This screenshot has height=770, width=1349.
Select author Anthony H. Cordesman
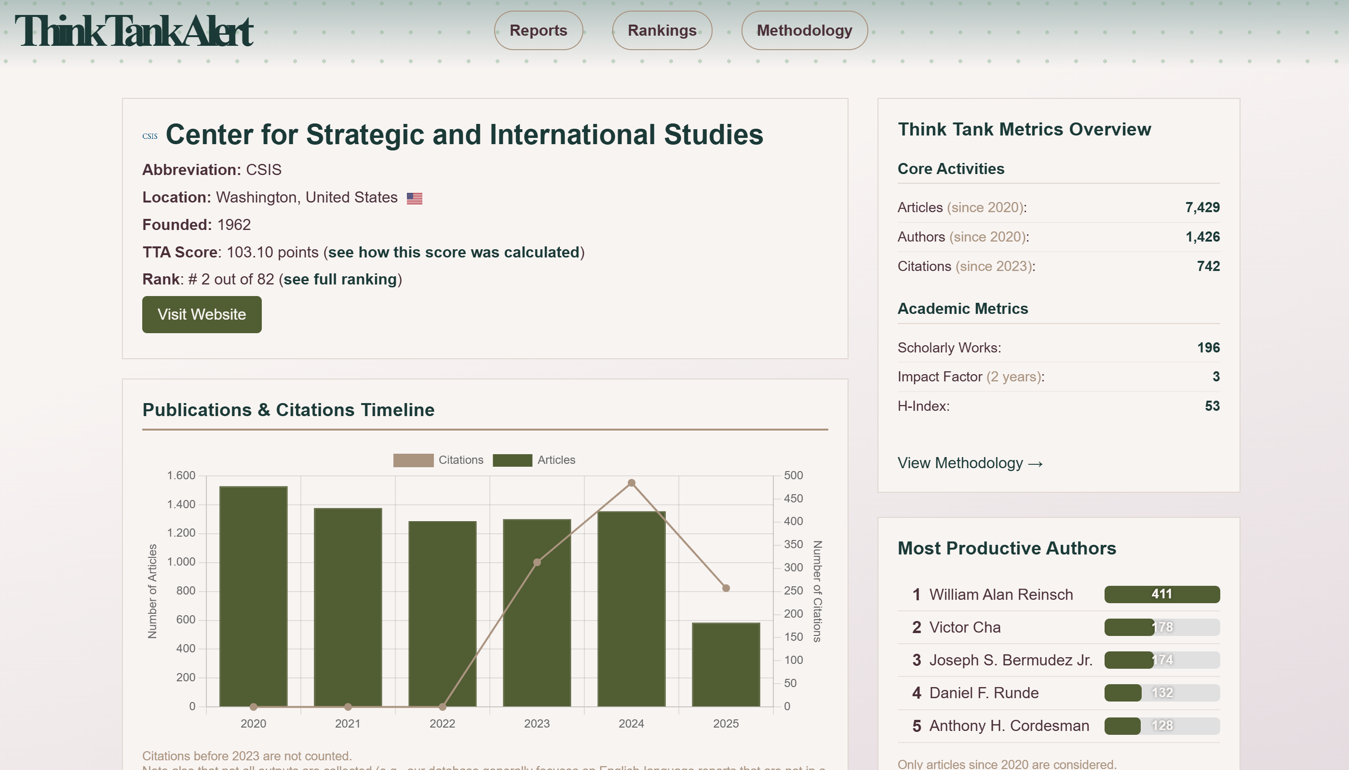pos(1010,726)
